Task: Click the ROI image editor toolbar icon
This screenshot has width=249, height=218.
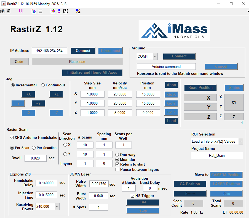Action: point(34,11)
